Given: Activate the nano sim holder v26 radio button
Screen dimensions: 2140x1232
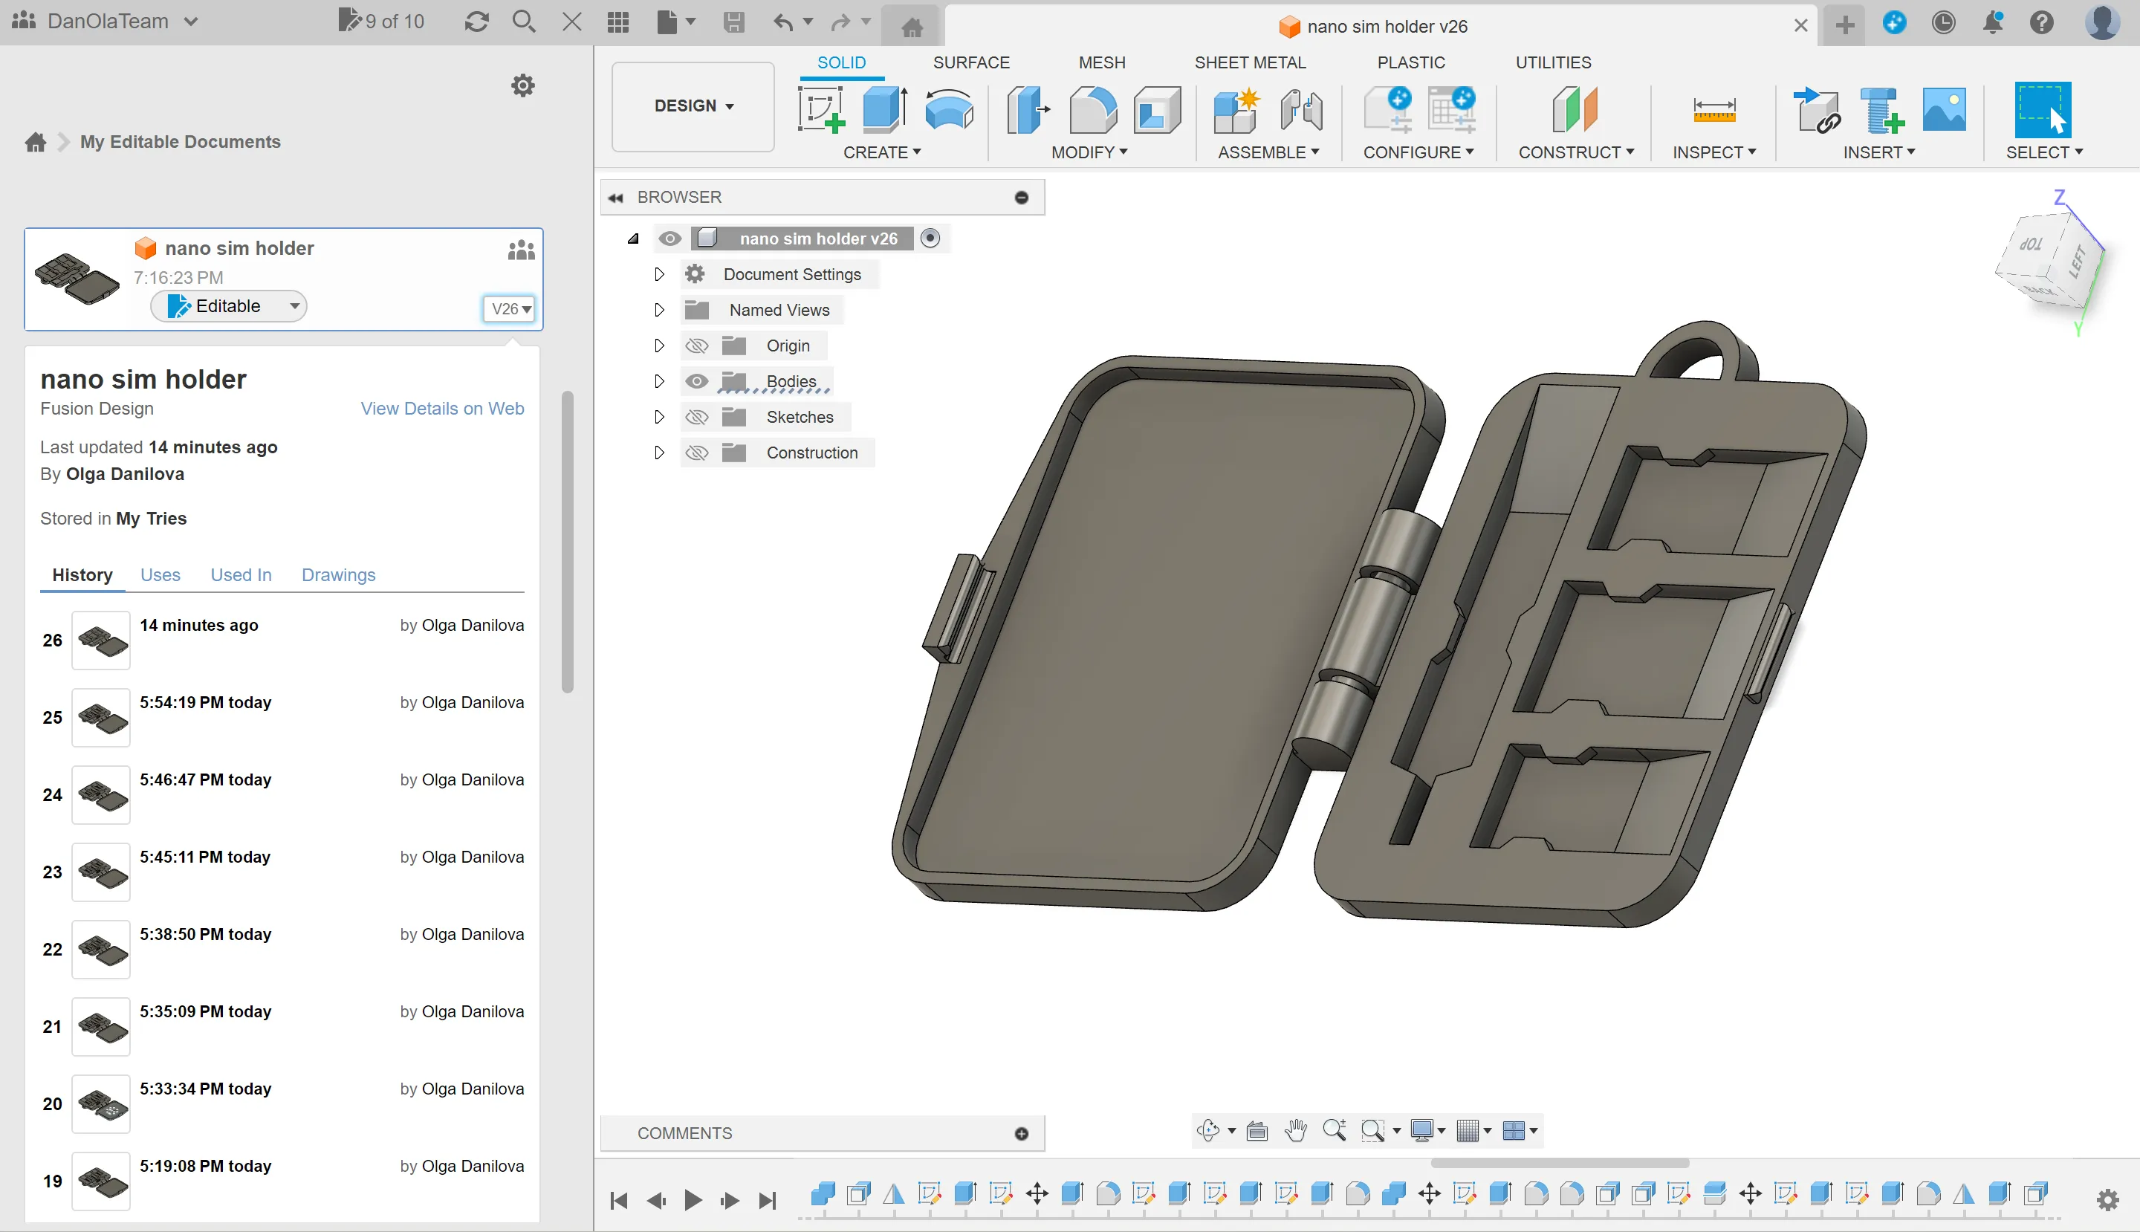Looking at the screenshot, I should [x=930, y=239].
